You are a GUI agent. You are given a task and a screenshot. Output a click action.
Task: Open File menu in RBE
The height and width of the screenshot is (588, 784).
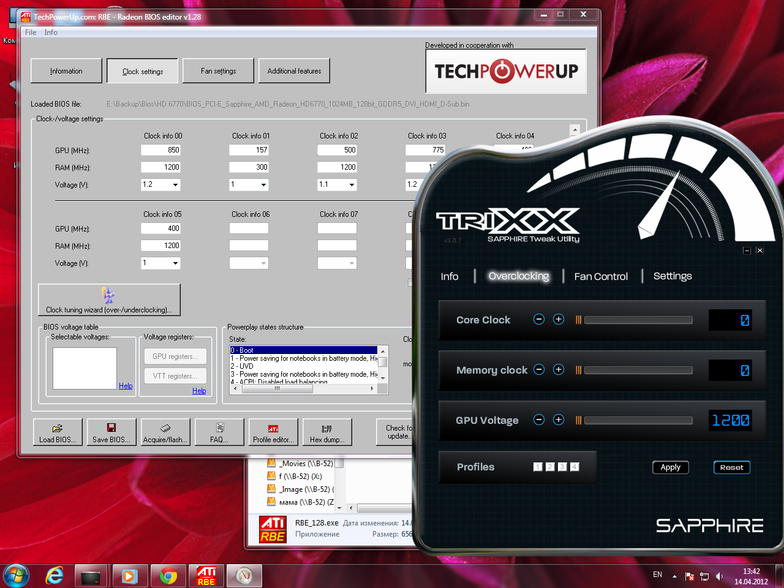point(31,32)
